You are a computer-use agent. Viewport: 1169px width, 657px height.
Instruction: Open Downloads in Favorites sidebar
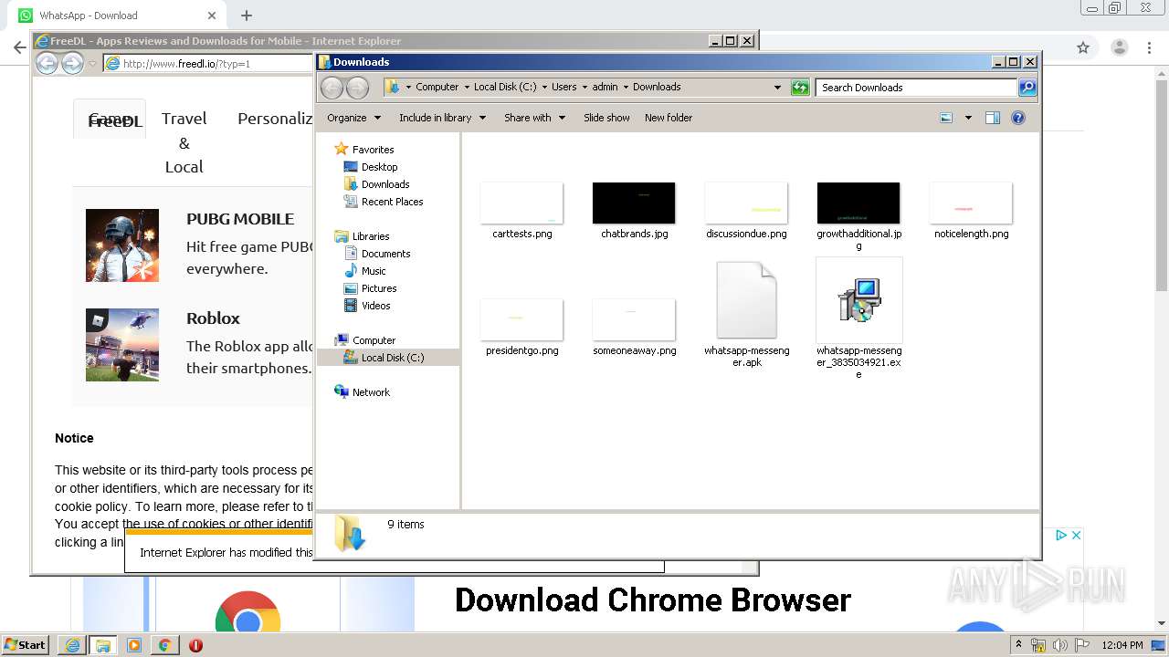[384, 184]
